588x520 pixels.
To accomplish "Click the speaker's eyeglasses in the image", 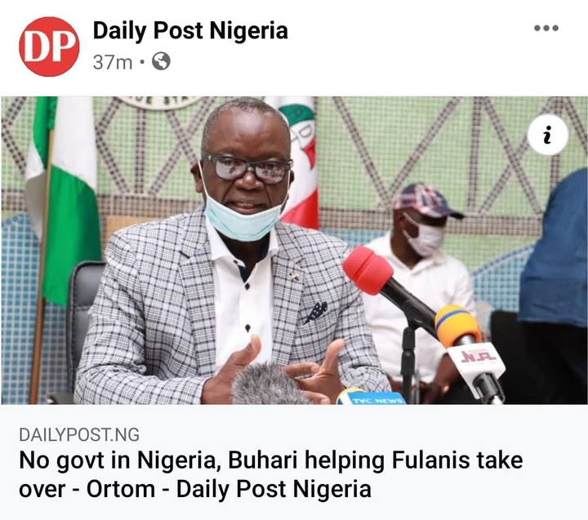I will coord(247,167).
